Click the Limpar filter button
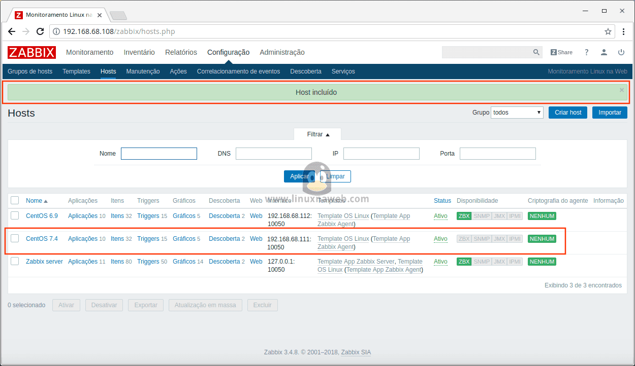The image size is (635, 366). (x=335, y=176)
